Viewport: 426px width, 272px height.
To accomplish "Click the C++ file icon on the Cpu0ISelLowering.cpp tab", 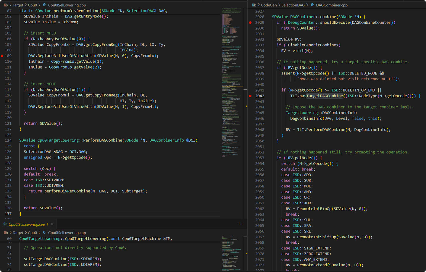I will point(5,224).
